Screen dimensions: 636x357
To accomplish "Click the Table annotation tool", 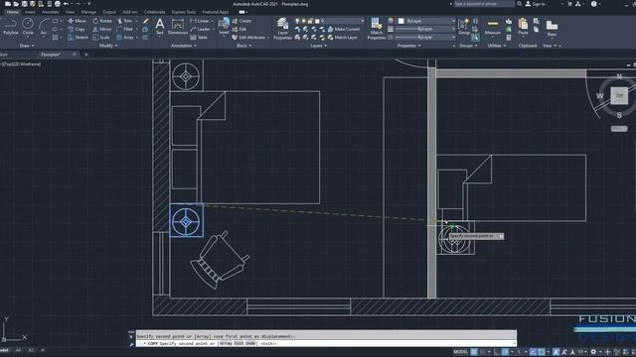I will click(x=199, y=38).
